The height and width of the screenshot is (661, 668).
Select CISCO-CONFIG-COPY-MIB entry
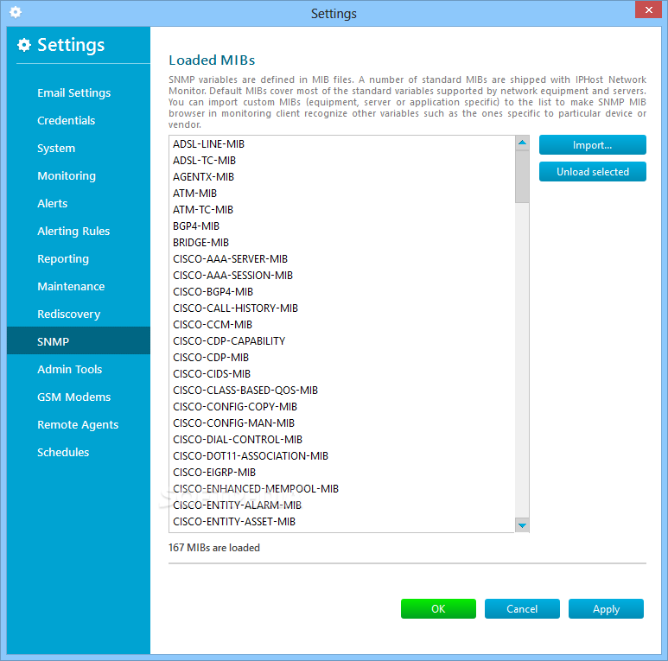[x=341, y=406]
